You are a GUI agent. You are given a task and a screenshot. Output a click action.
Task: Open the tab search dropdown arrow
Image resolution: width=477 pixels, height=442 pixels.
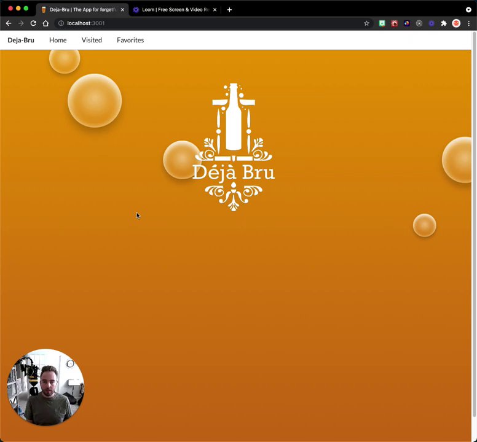(x=468, y=10)
